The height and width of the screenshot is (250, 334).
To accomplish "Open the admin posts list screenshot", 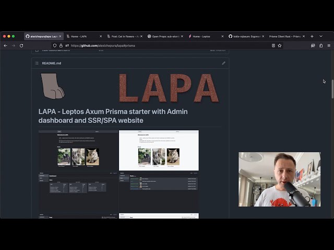I will (159, 191).
